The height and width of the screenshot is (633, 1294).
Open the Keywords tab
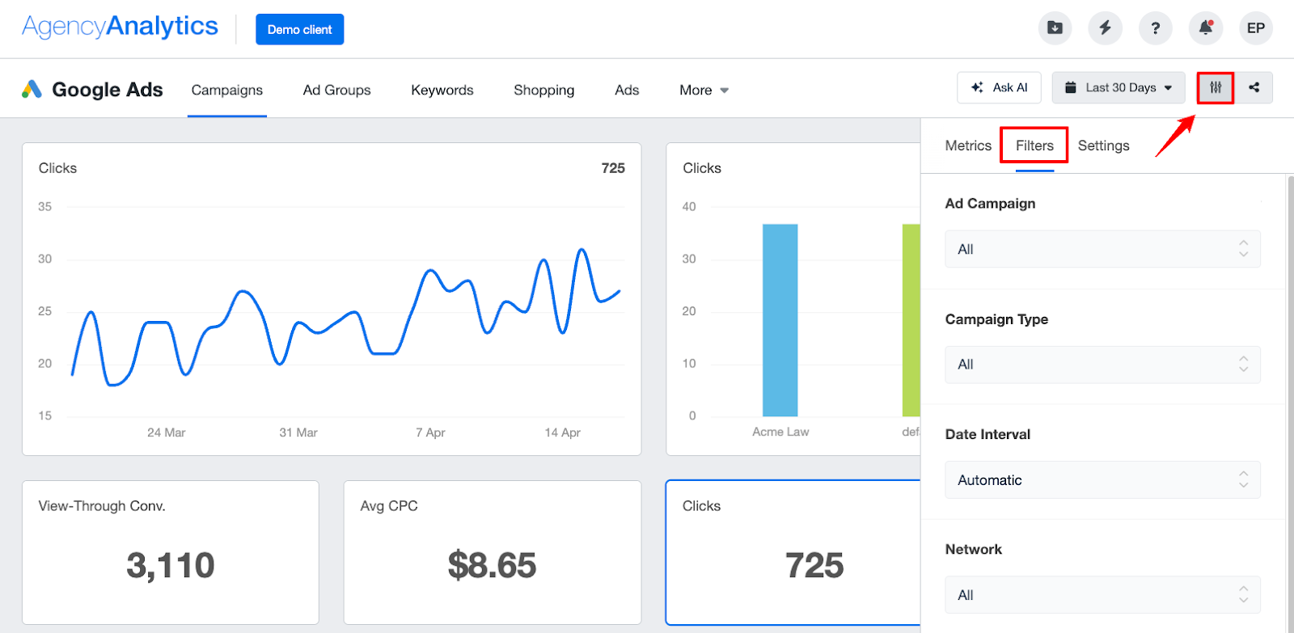(442, 90)
